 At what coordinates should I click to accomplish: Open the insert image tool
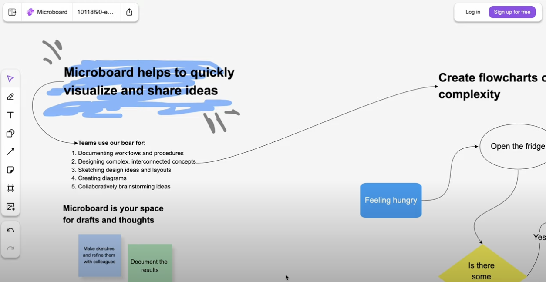click(x=10, y=206)
